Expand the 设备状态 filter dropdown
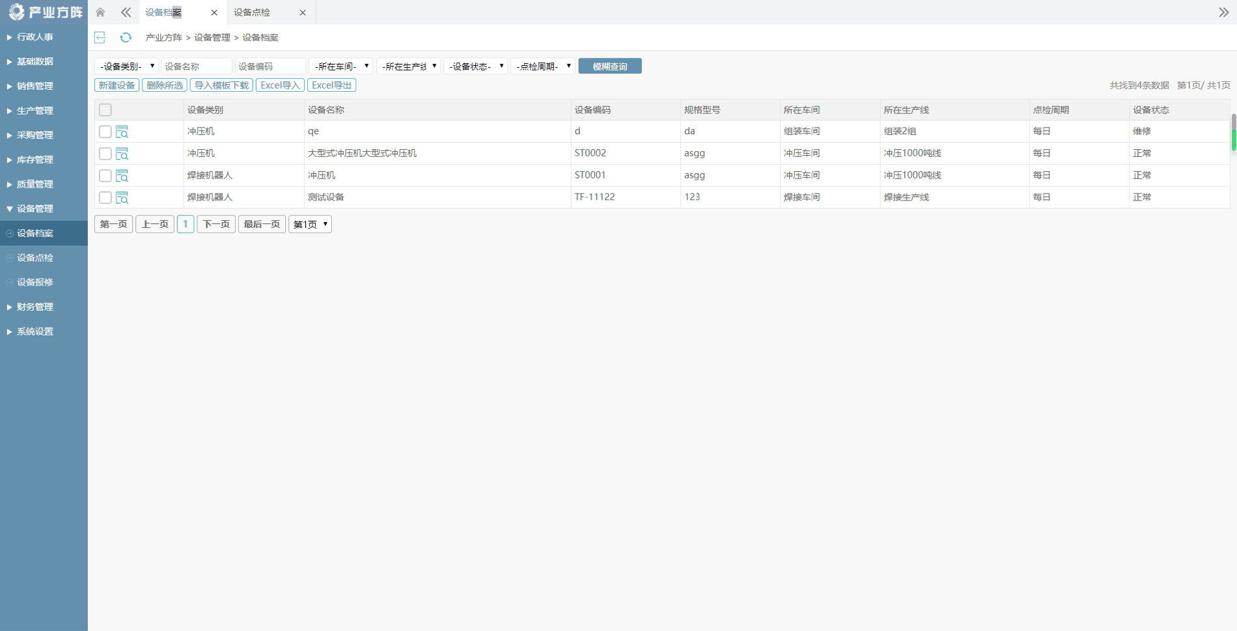 pos(476,66)
